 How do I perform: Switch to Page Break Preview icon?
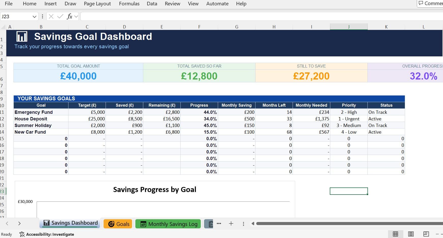tap(426, 234)
